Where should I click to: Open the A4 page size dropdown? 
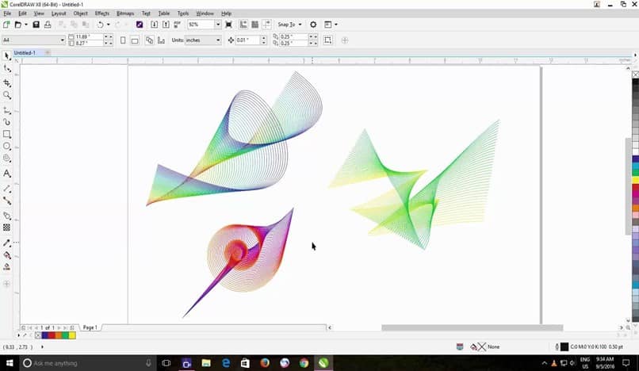(x=63, y=40)
